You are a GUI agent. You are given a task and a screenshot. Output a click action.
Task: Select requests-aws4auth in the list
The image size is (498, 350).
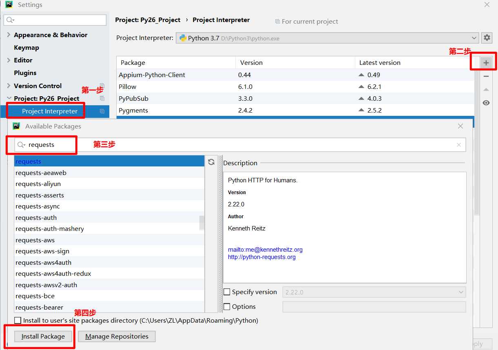pos(109,262)
